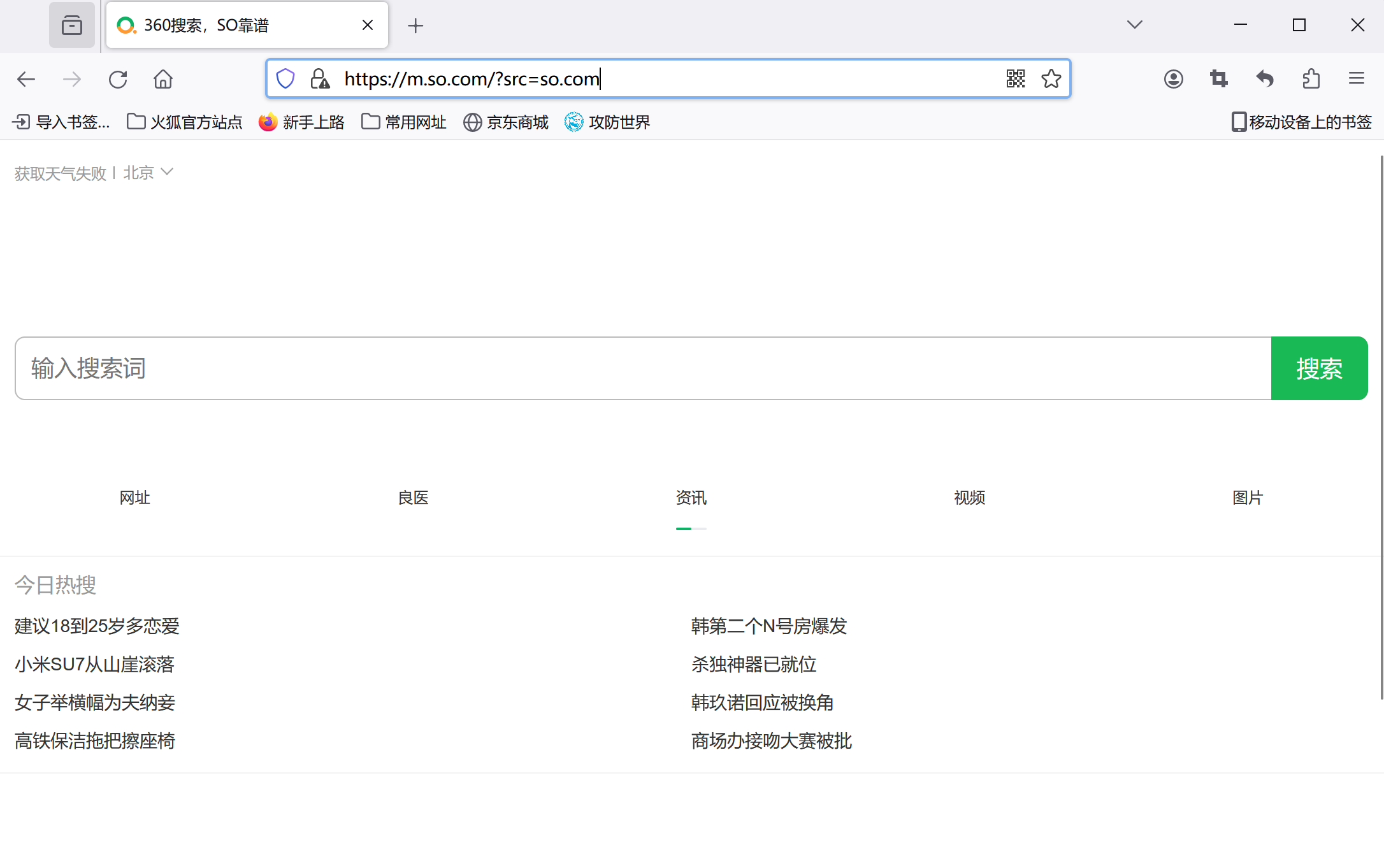Open tracking protection shield icon
The image size is (1384, 866).
(285, 78)
